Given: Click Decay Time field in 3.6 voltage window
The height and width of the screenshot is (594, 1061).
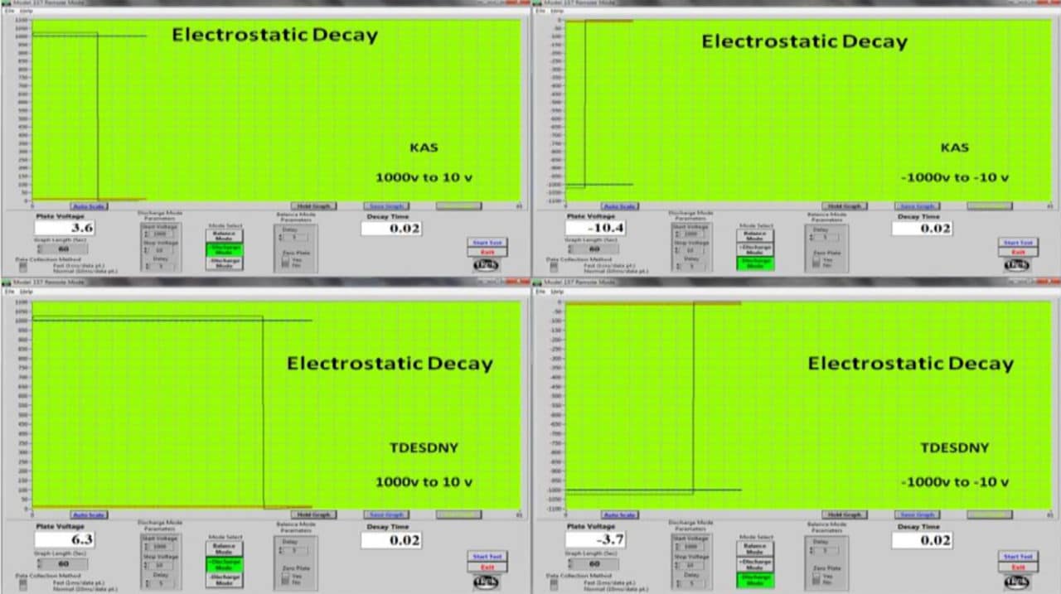Looking at the screenshot, I should [x=391, y=229].
